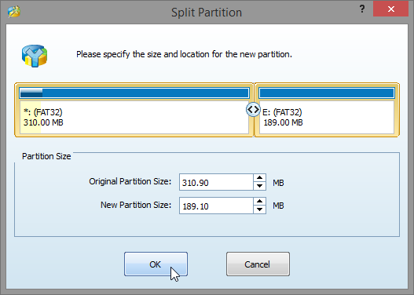Screen dimensions: 414x295
Task: Click the used-space dark portion of the partition bar
Action: tap(31, 93)
